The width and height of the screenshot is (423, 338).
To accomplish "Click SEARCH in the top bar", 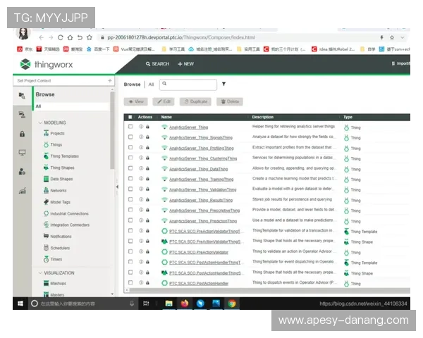I will (x=157, y=63).
